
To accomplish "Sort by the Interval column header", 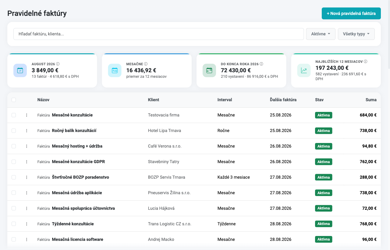I will 225,100.
